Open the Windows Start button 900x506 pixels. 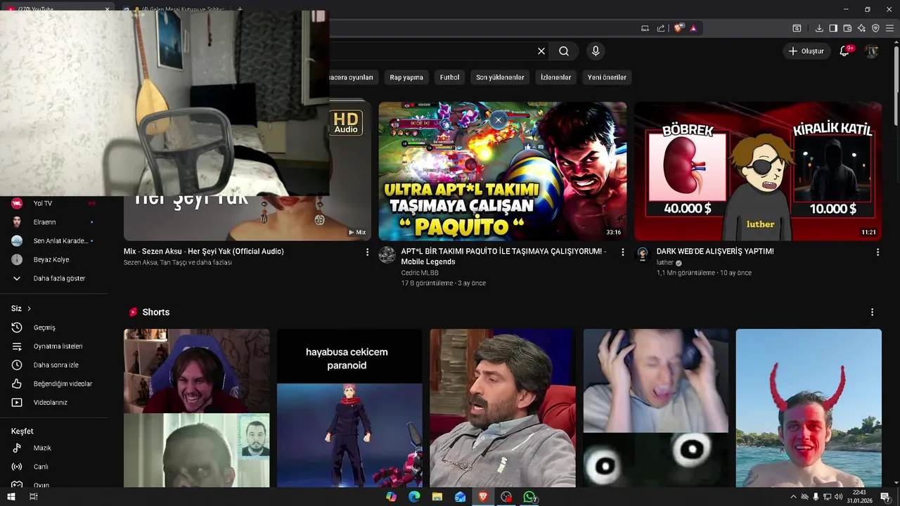[11, 497]
